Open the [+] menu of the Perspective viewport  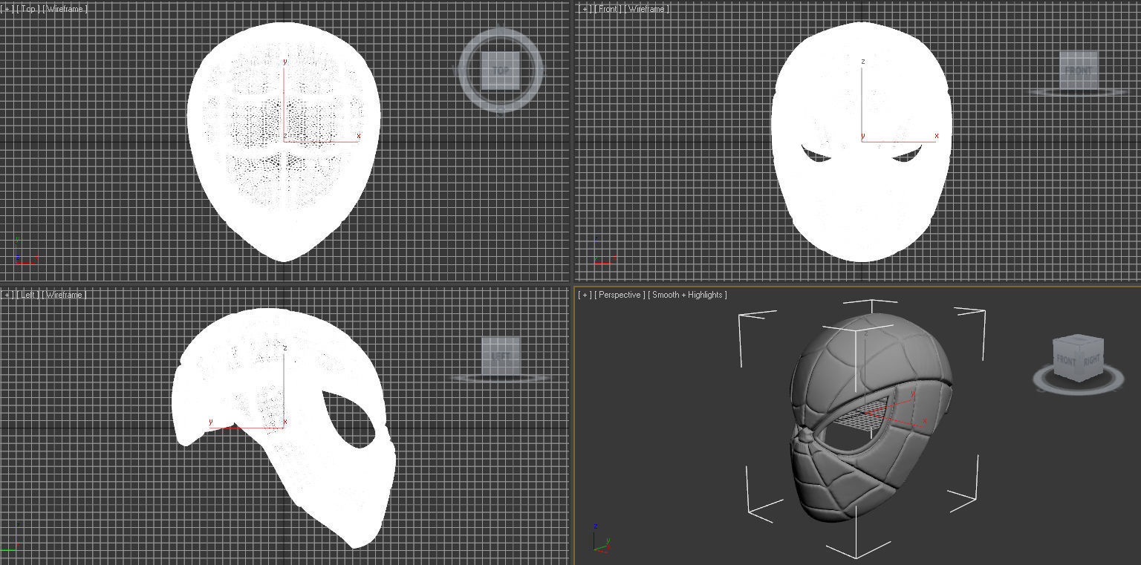tap(585, 295)
